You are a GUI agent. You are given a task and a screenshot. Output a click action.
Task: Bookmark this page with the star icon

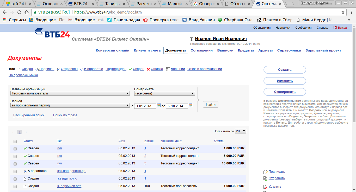pos(343,12)
